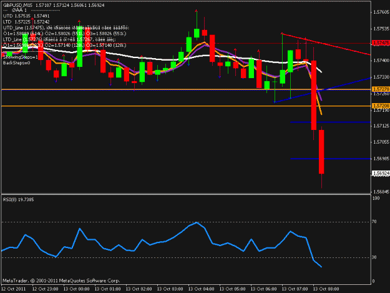Click the 'ShowingSteps=1' text label

(20, 57)
